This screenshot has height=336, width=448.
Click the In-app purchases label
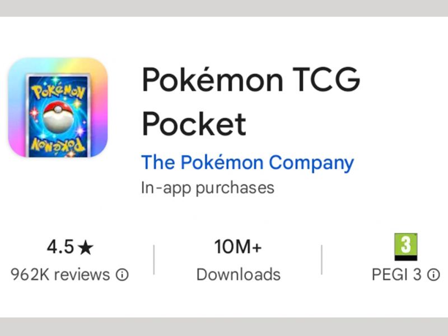coord(208,188)
